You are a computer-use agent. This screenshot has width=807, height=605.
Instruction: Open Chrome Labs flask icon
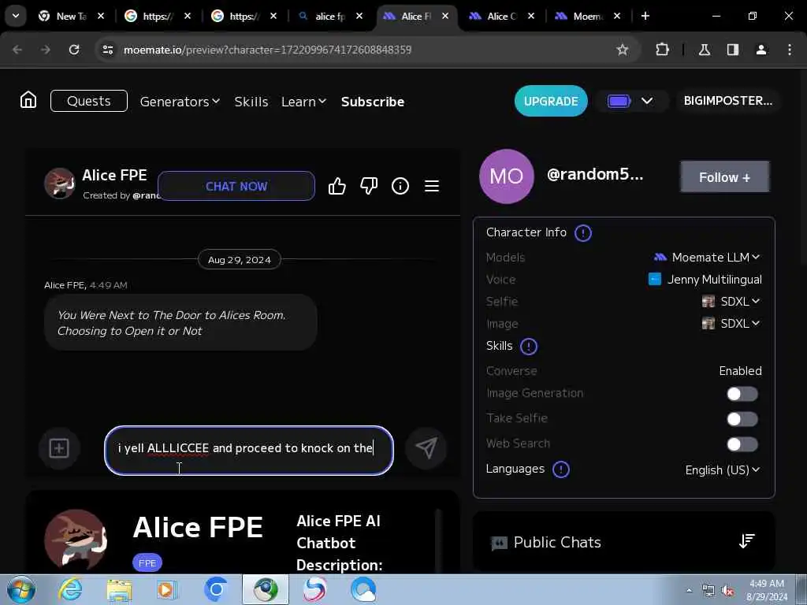coord(704,50)
